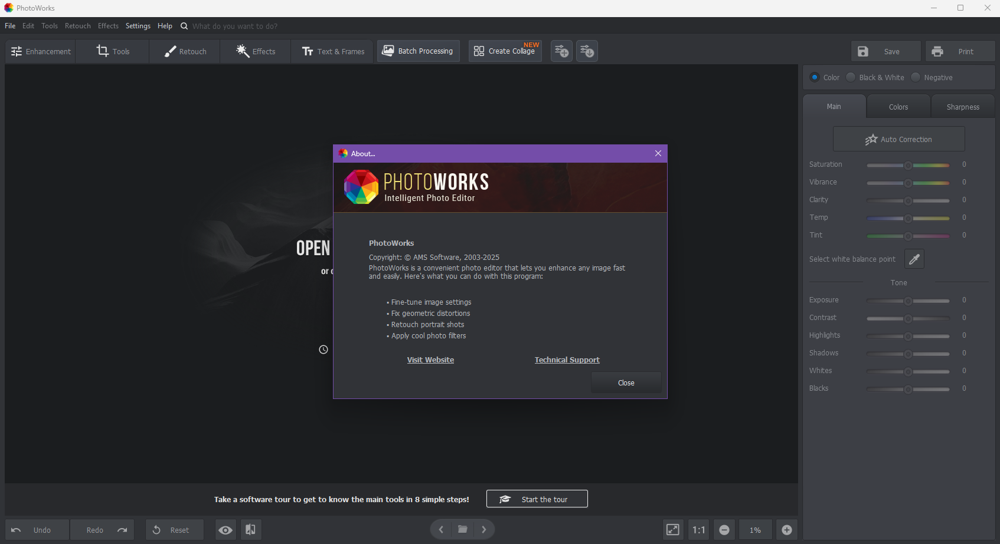Click Close in the About dialog
The image size is (1000, 544).
(626, 383)
